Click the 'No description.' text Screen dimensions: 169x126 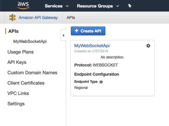tap(112, 57)
